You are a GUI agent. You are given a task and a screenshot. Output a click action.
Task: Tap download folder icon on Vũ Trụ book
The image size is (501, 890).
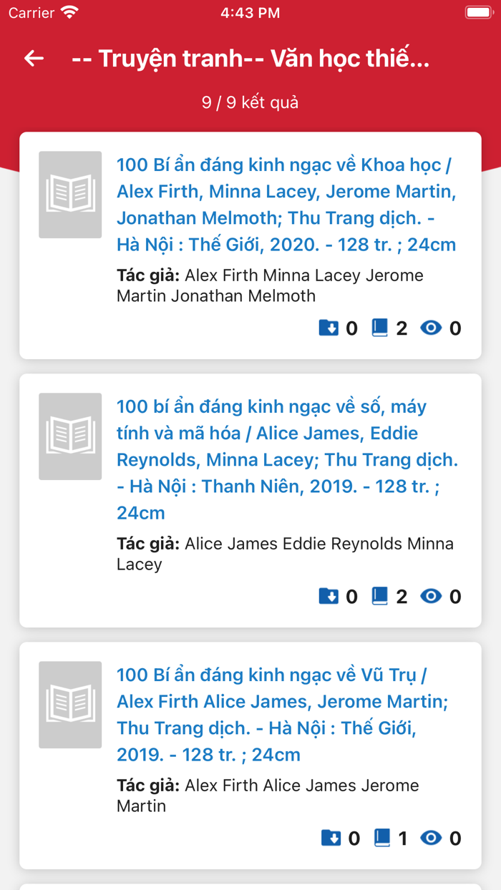331,838
